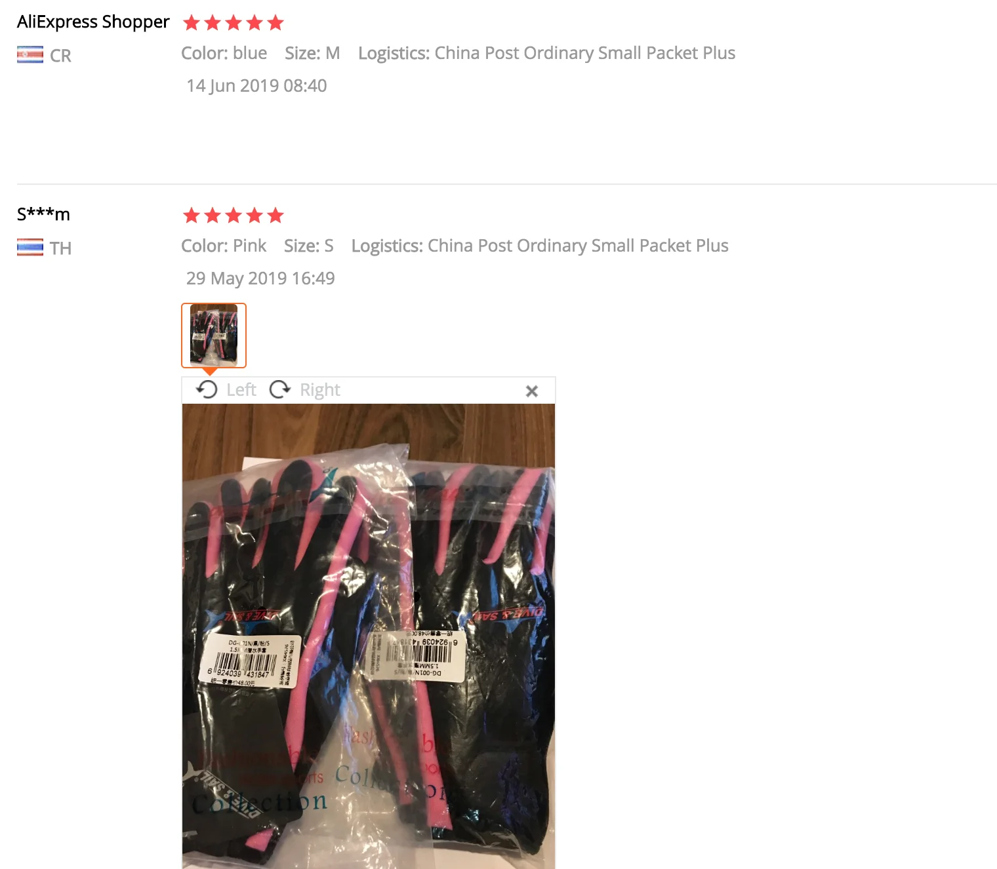This screenshot has height=869, width=997.
Task: Click the "Size: M" attribute text
Action: click(312, 53)
